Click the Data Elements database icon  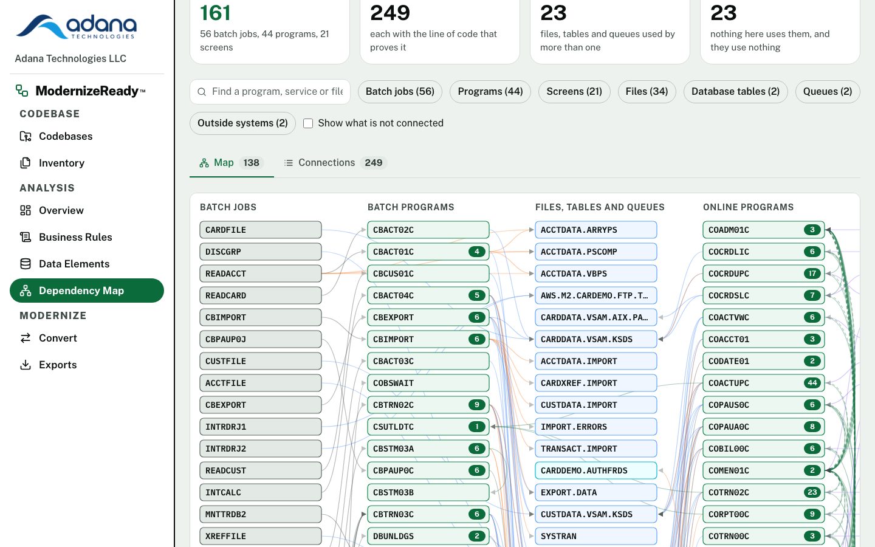[x=26, y=264]
